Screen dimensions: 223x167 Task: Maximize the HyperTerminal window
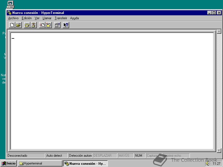click(214, 13)
